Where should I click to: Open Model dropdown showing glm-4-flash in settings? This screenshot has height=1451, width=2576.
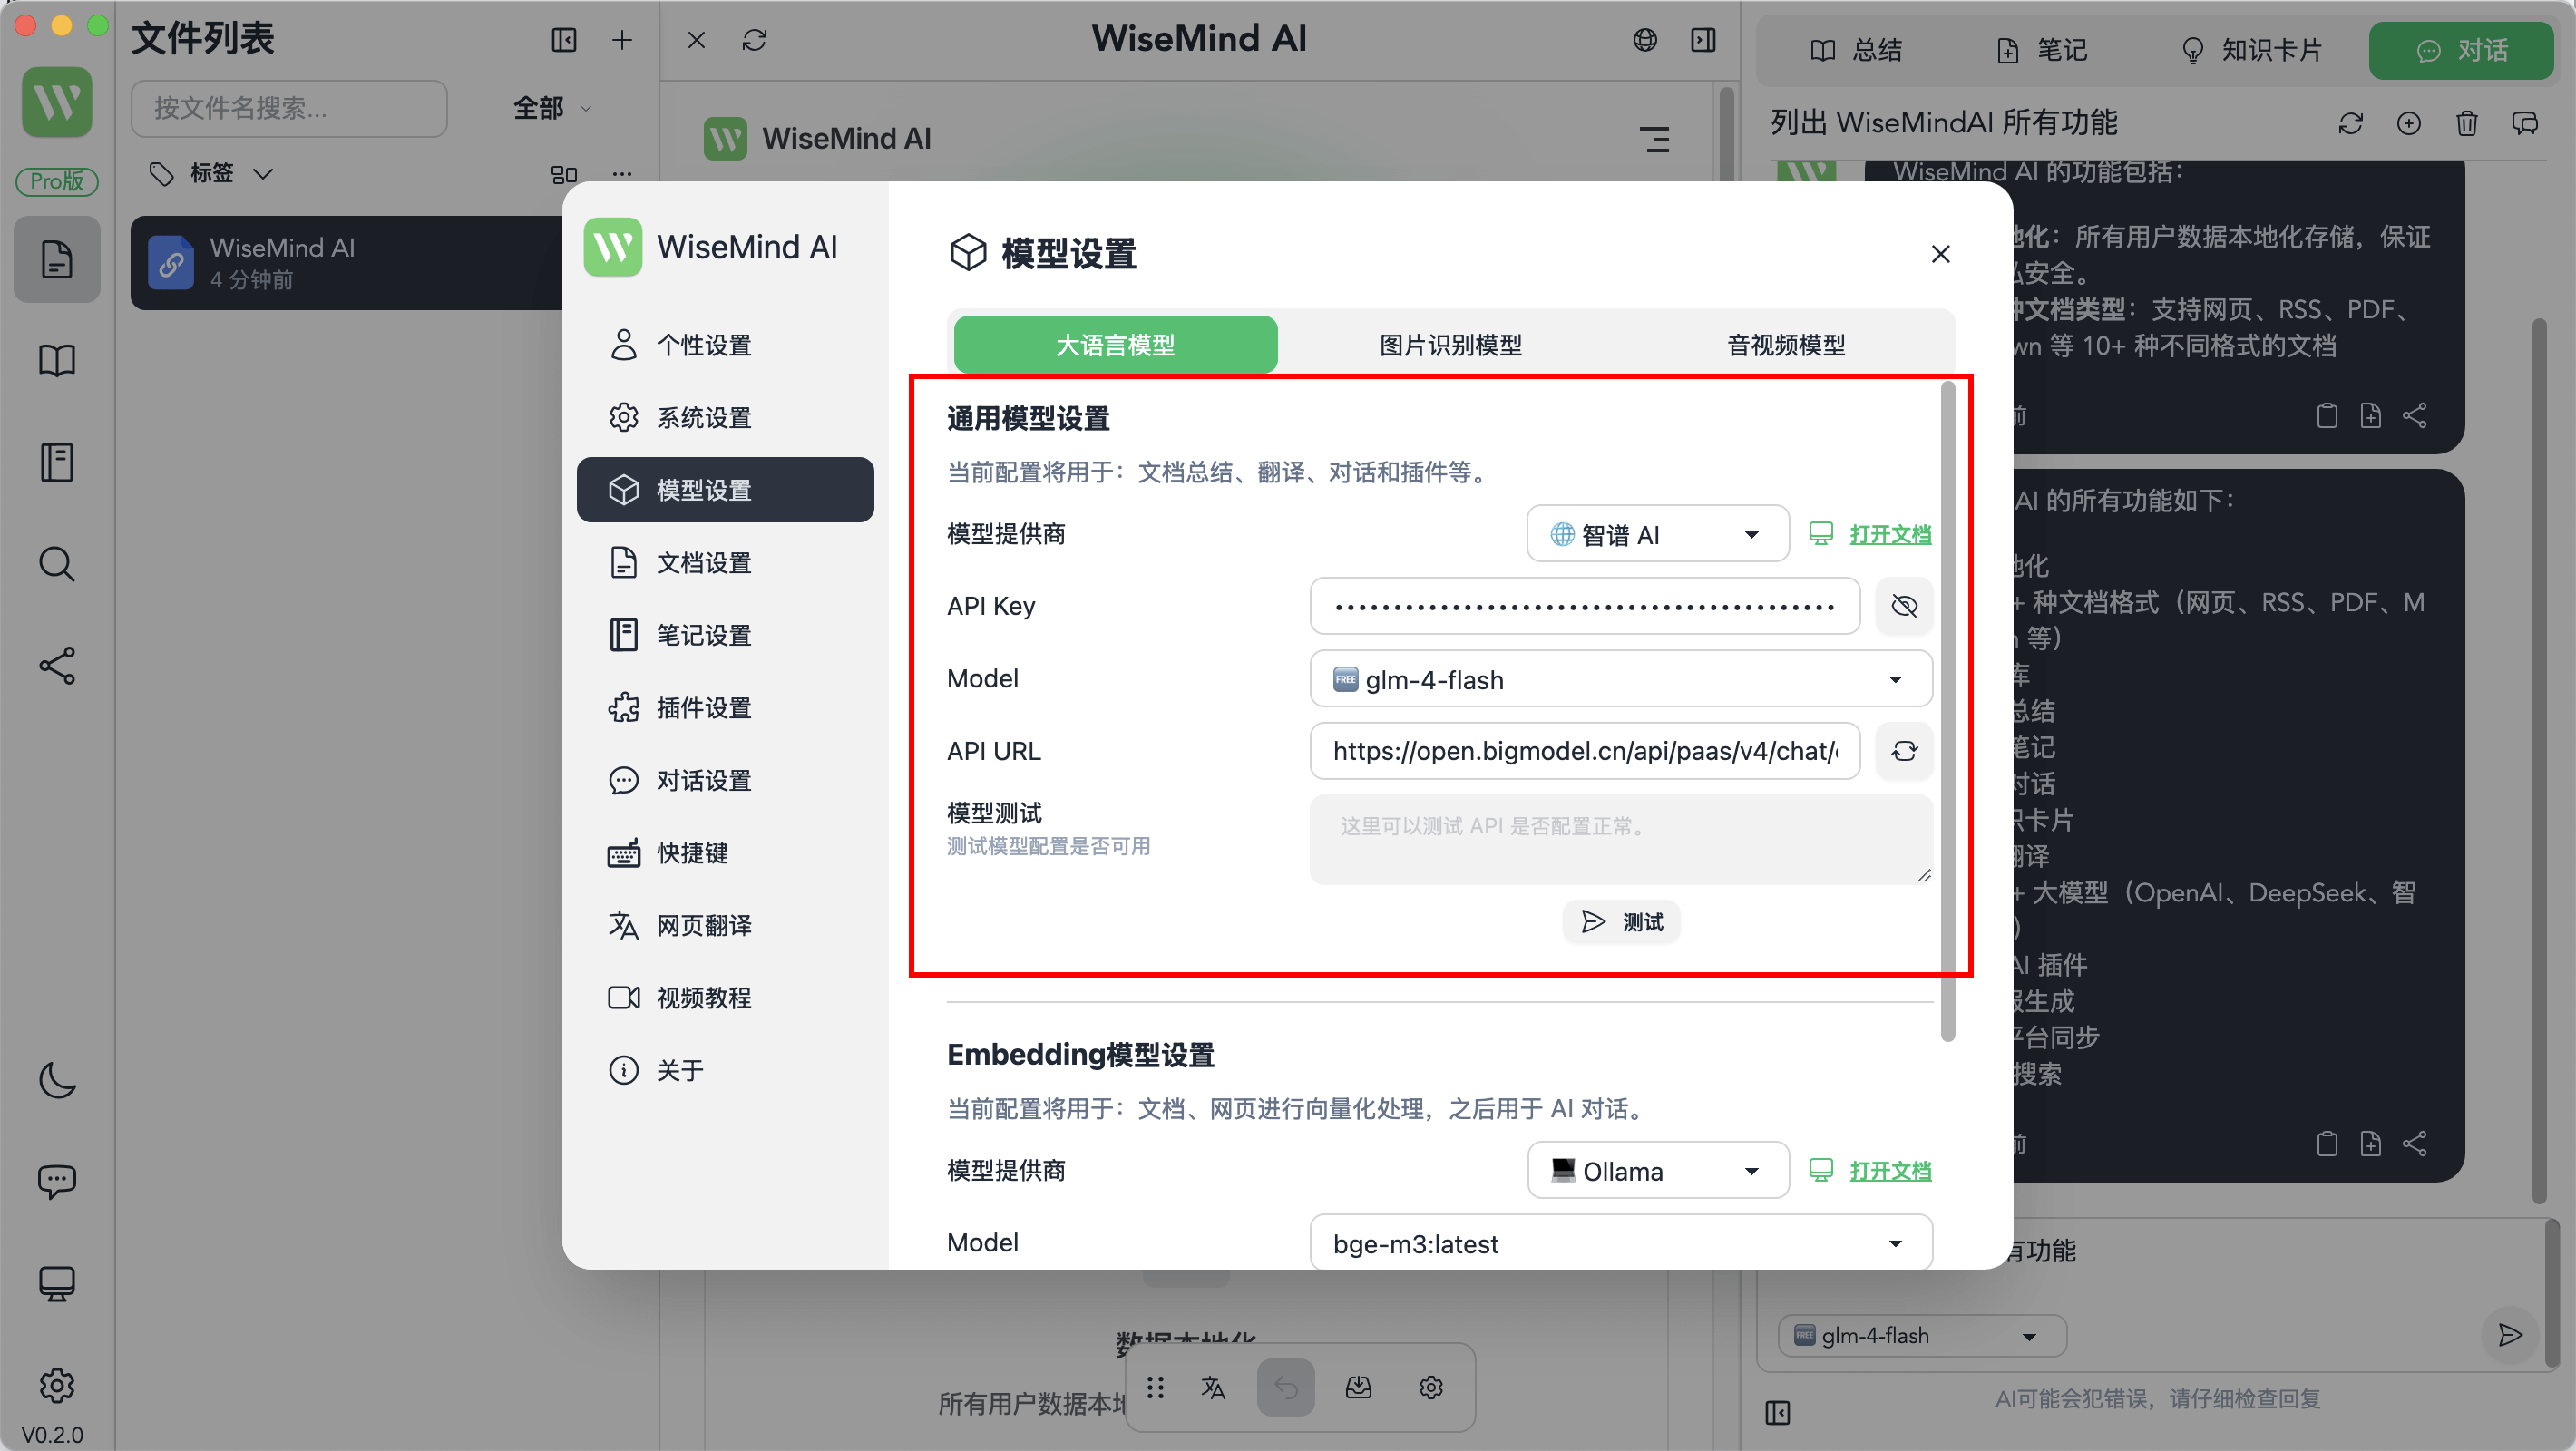[1620, 679]
